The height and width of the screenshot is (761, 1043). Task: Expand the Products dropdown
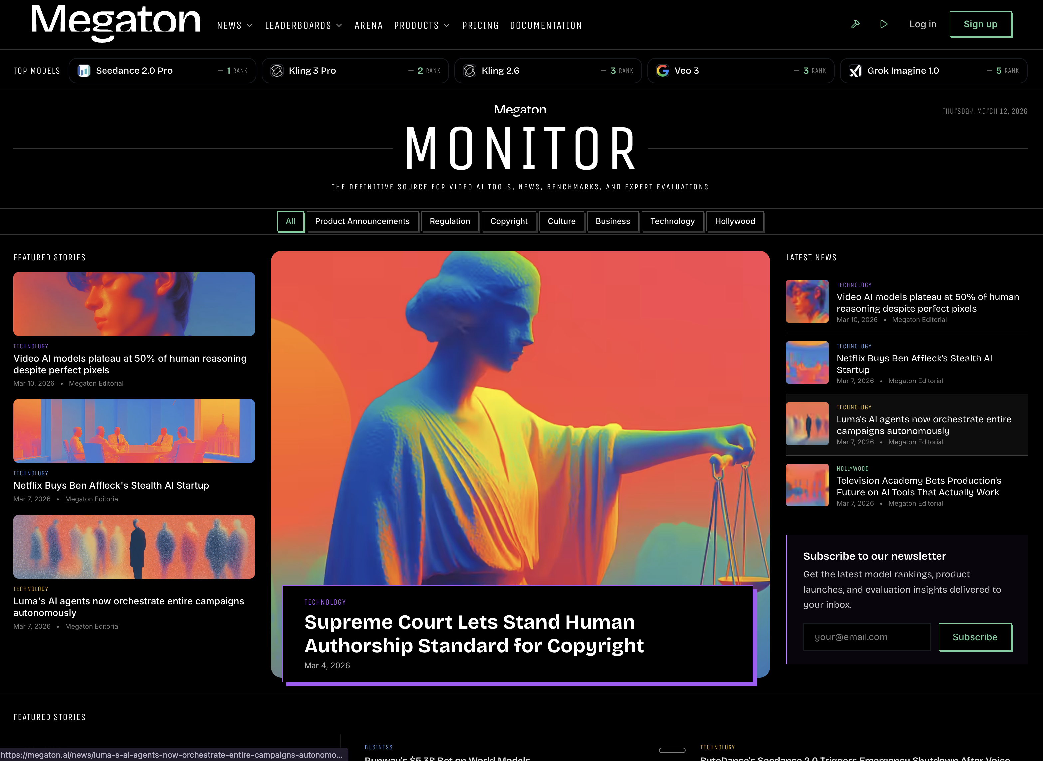point(421,25)
